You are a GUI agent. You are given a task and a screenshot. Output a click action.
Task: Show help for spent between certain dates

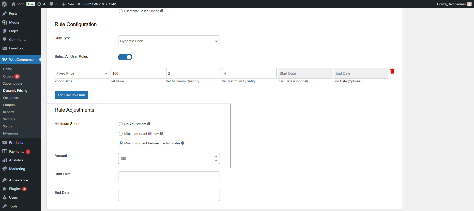[182, 143]
